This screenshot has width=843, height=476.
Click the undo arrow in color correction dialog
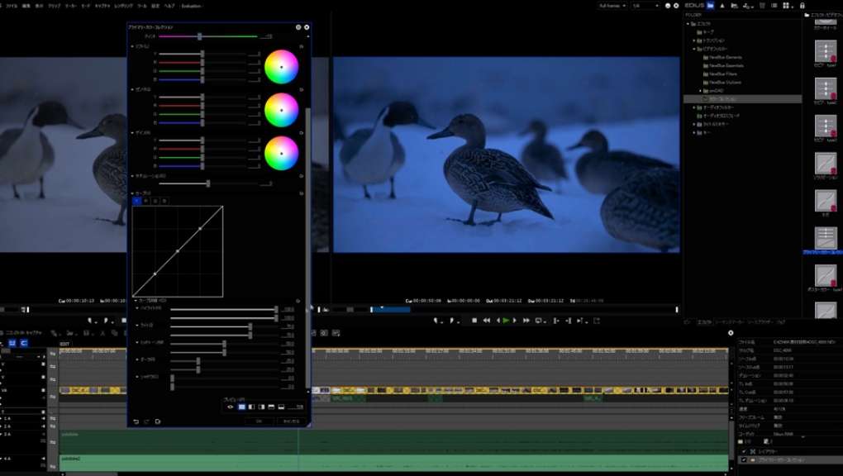tap(136, 421)
